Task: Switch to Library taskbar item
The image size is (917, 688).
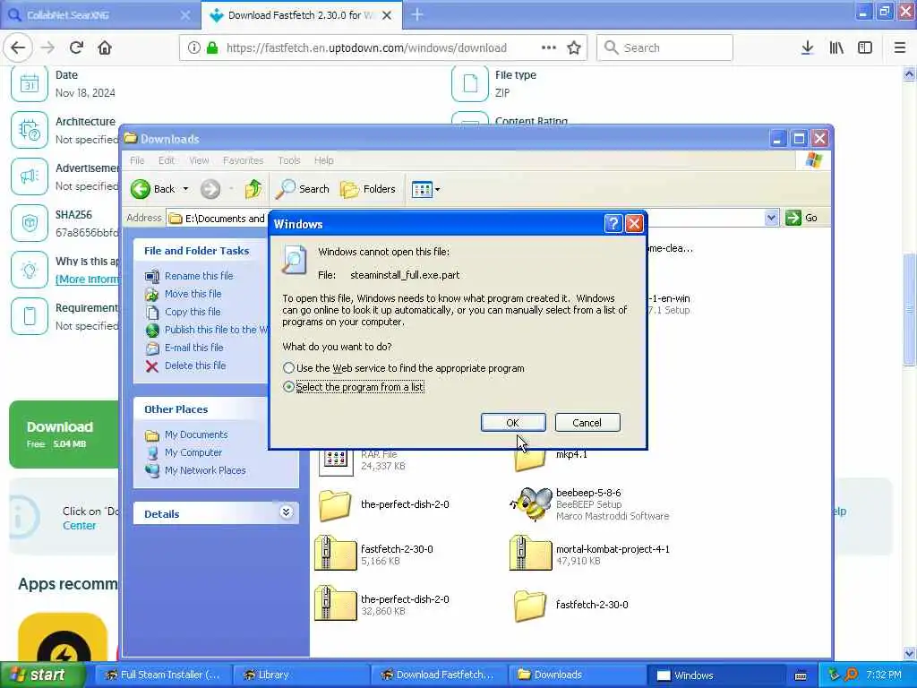Action: pos(301,675)
